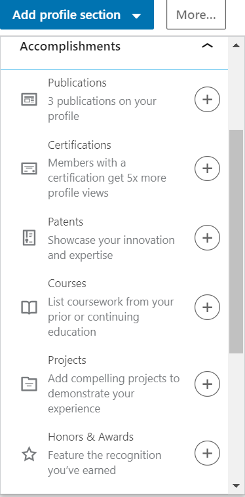This screenshot has height=497, width=245.
Task: Click the scrollbar down arrow
Action: tap(236, 486)
